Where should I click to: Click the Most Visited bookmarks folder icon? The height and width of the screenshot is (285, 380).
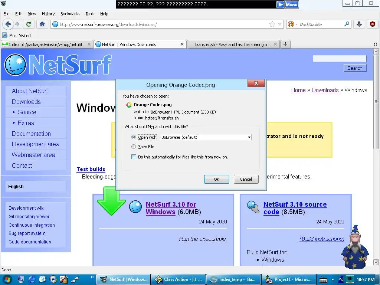click(4, 35)
